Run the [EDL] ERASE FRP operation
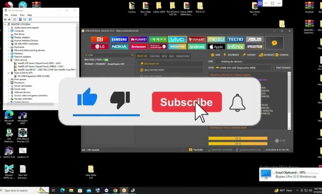322x194 pixels. pyautogui.click(x=170, y=64)
